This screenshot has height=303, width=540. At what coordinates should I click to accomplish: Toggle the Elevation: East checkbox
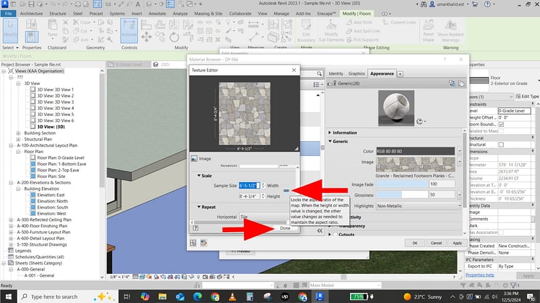tap(32, 194)
